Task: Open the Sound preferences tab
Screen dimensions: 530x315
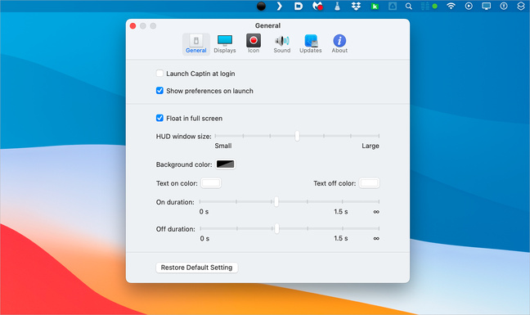Action: [282, 44]
